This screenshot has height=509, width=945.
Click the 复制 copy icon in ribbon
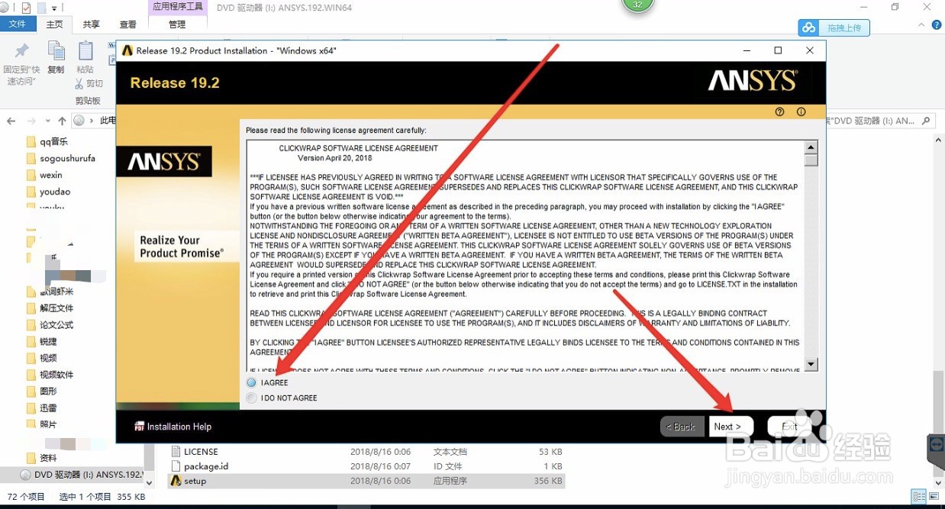click(x=56, y=51)
